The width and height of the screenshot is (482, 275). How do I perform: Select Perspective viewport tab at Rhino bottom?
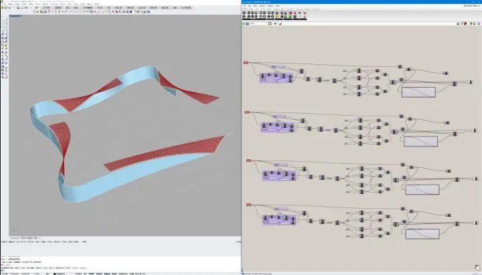[x=15, y=238]
